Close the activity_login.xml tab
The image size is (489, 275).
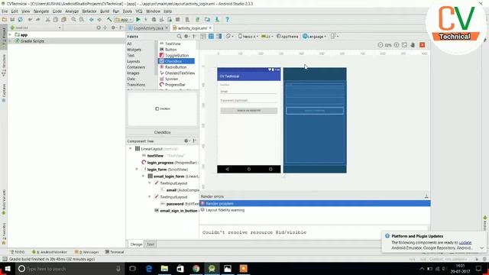pos(210,28)
